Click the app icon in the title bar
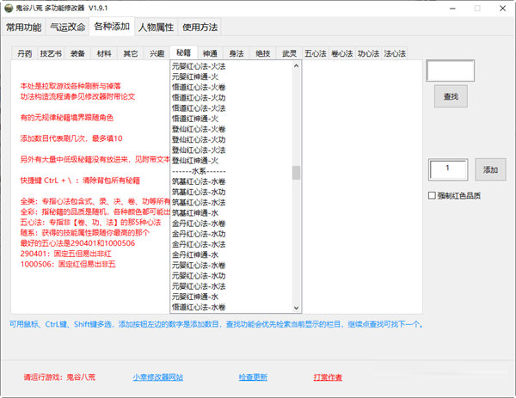Screen dimensions: 516x398 point(9,8)
